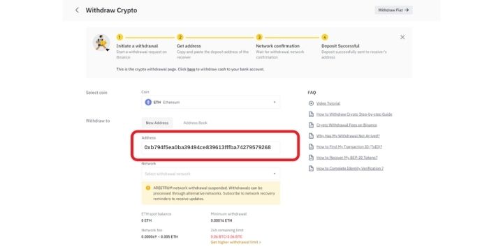This screenshot has width=503, height=251.
Task: Click the Withdraw Fiat button
Action: [393, 10]
